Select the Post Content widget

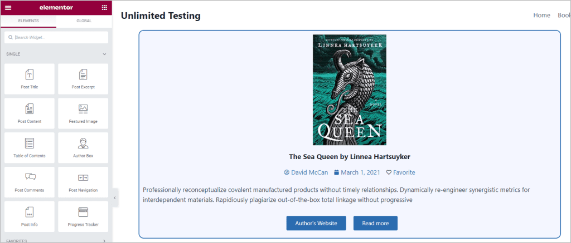(x=30, y=113)
